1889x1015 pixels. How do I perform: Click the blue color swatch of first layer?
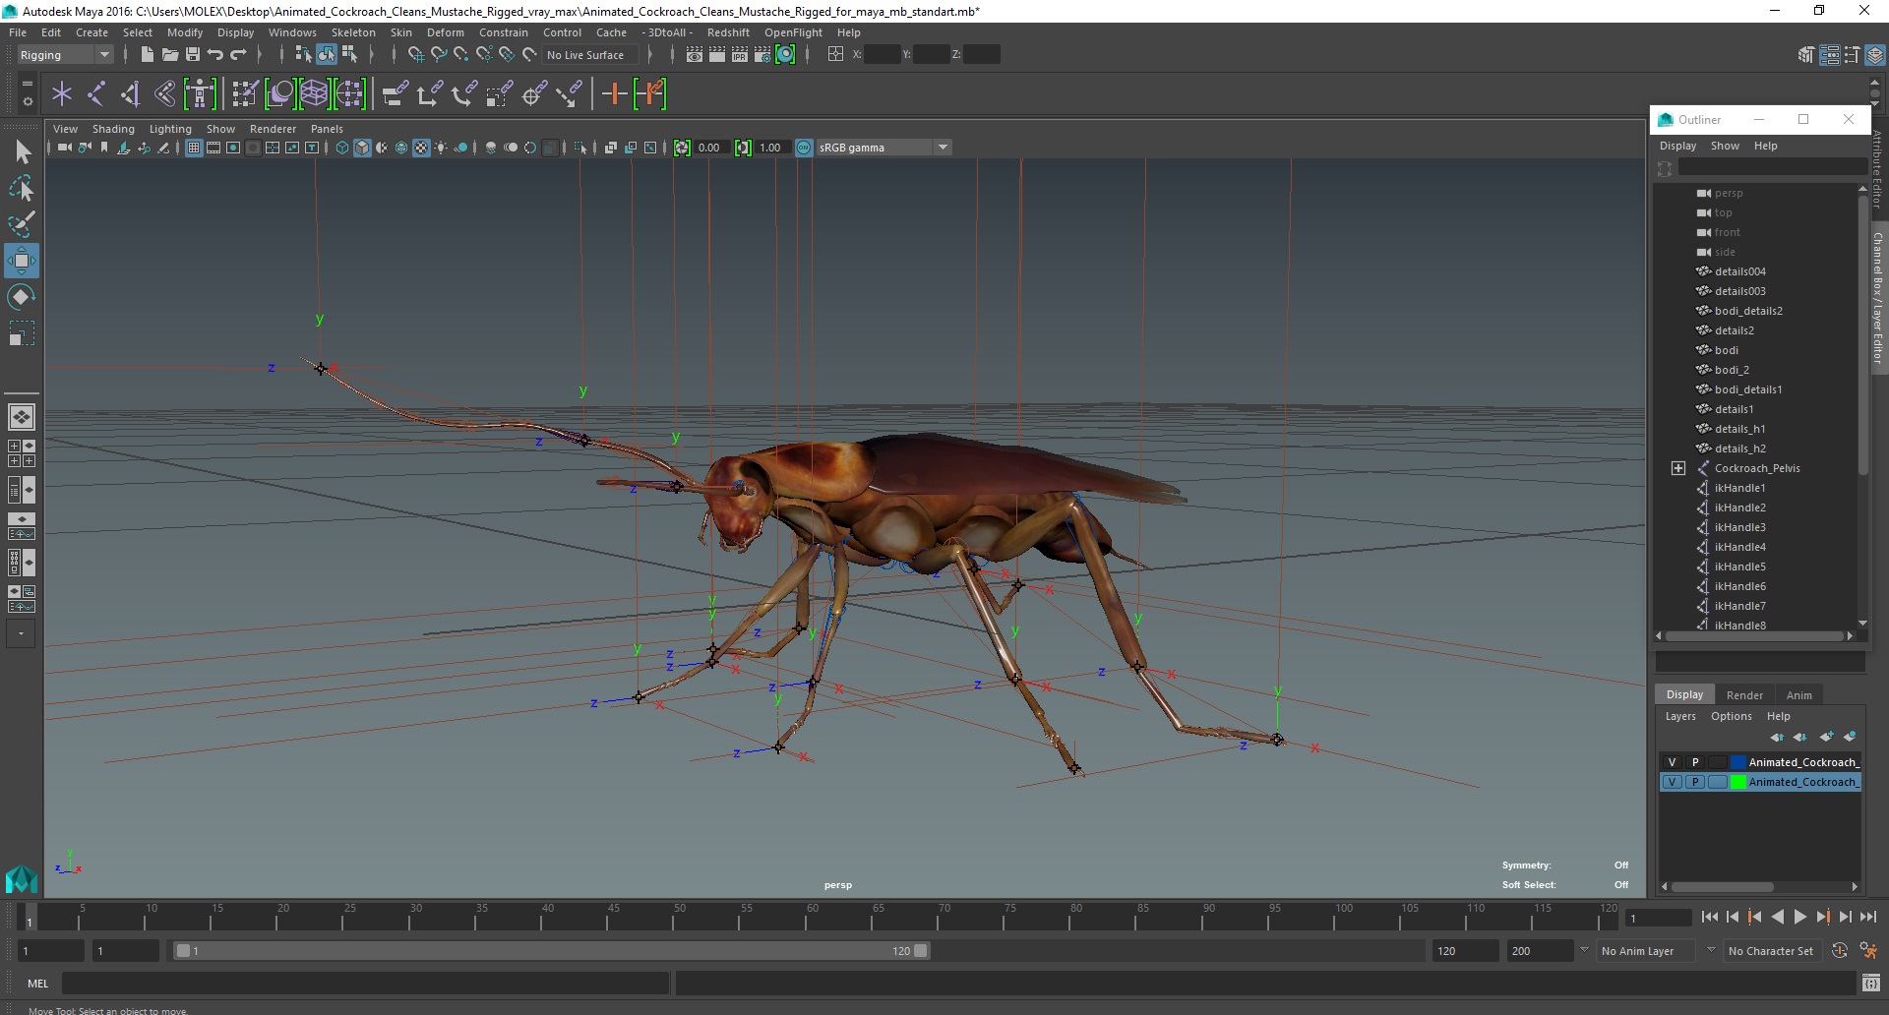click(x=1737, y=762)
